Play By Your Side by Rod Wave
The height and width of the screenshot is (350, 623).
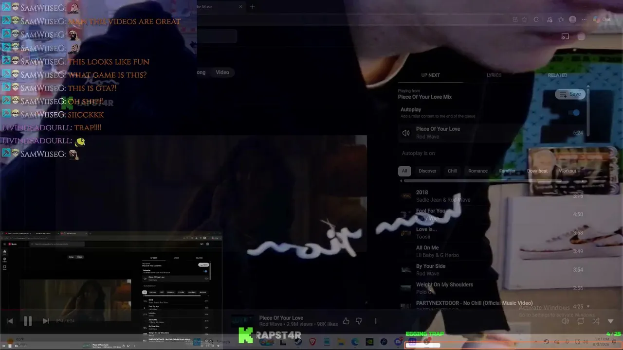(x=492, y=270)
